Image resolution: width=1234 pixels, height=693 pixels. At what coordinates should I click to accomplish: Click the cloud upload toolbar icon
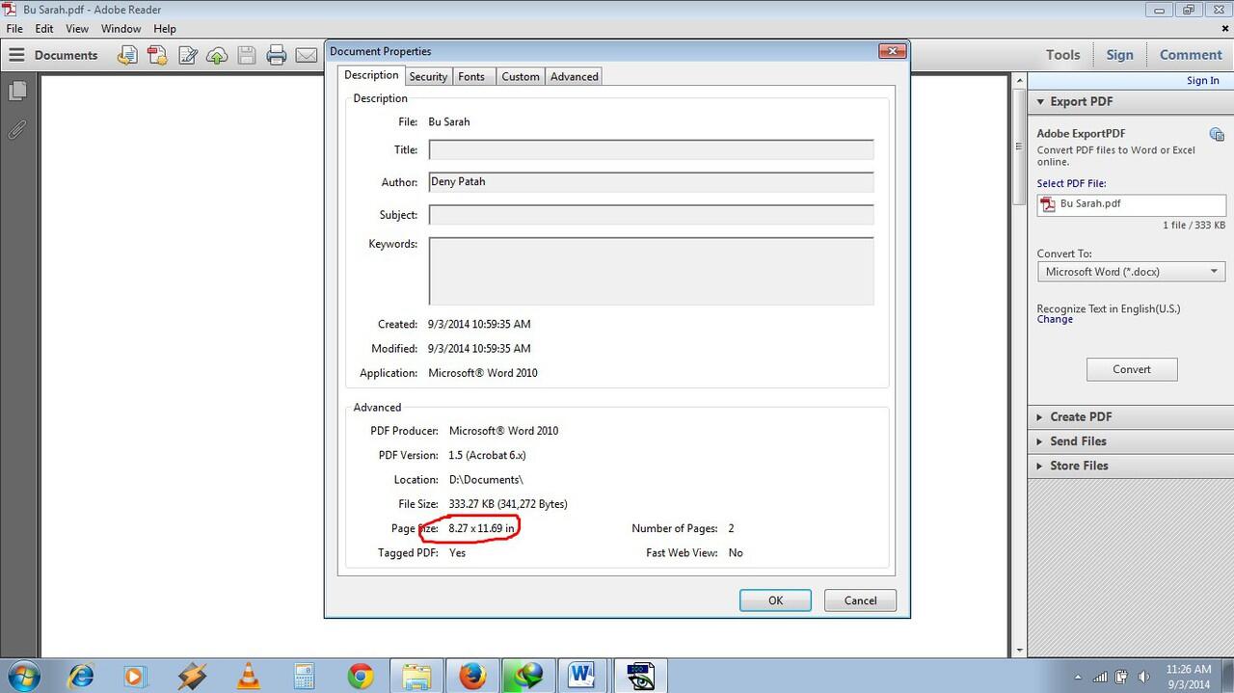click(x=217, y=55)
